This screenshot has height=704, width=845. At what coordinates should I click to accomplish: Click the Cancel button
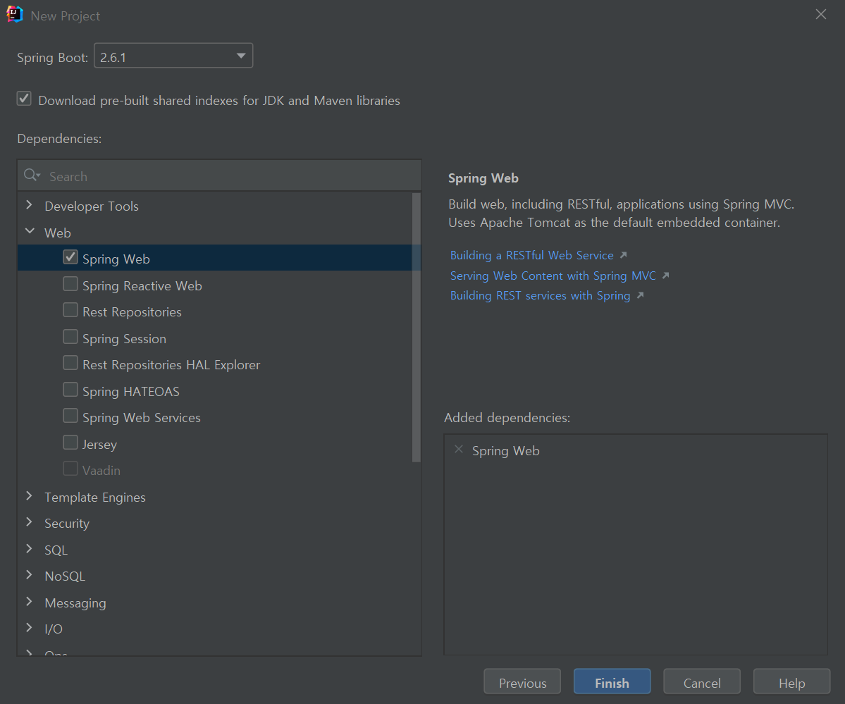click(x=702, y=682)
